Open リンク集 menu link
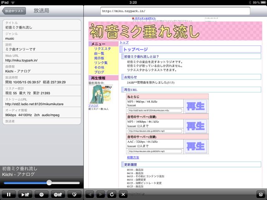267x200 pixels. pos(101,63)
